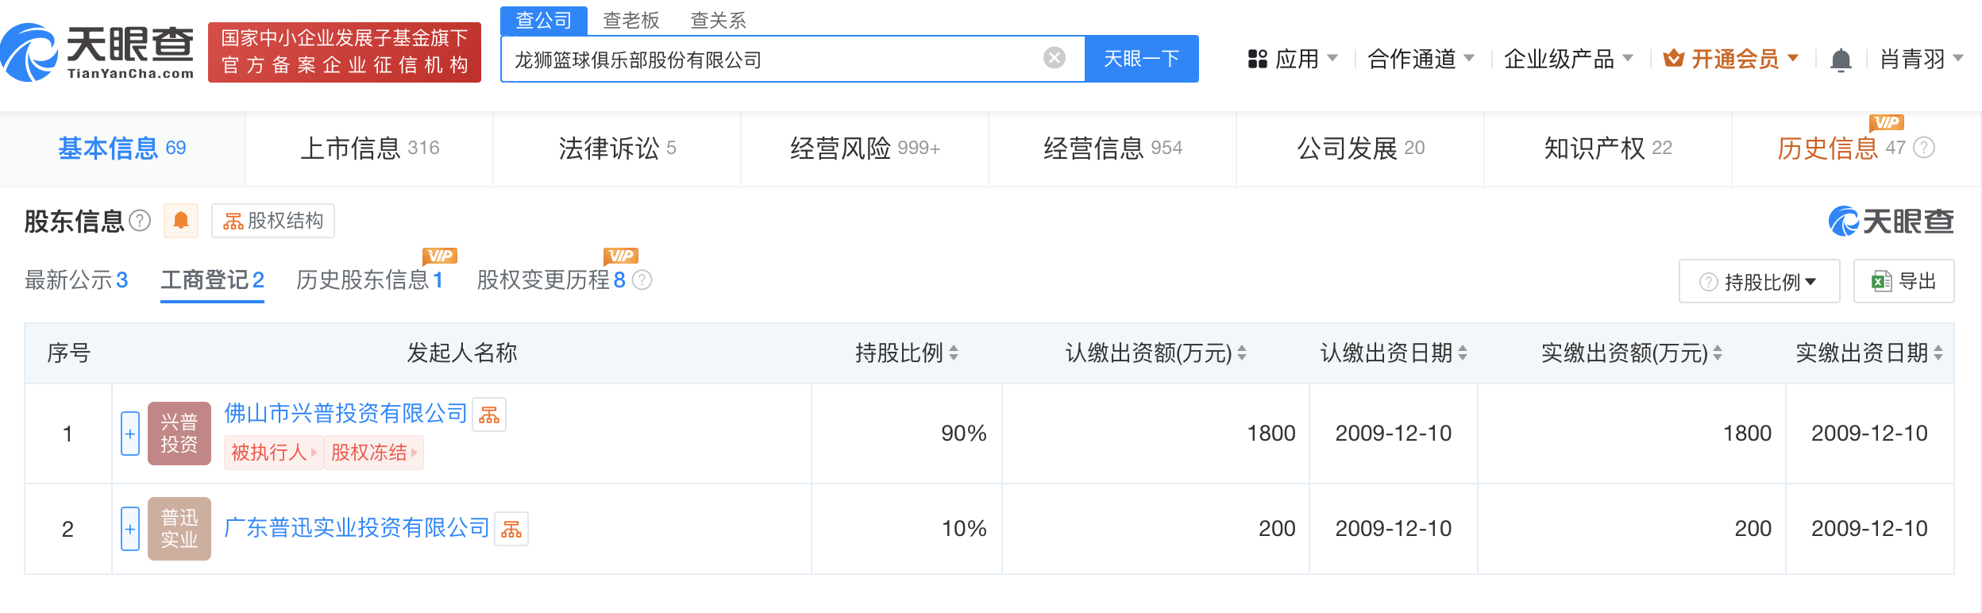The width and height of the screenshot is (1982, 613).
Task: Expand row 2 with plus button
Action: [130, 529]
